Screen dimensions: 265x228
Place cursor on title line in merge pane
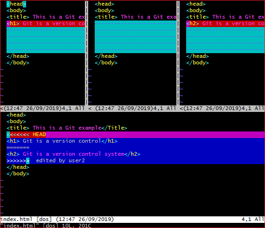pos(67,128)
